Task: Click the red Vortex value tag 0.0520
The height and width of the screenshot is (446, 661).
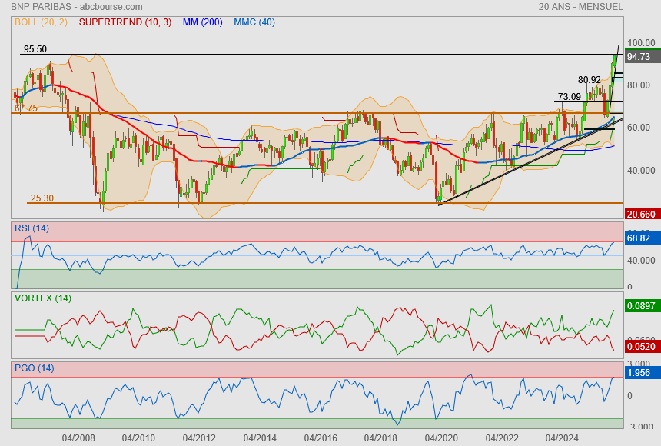Action: [642, 348]
